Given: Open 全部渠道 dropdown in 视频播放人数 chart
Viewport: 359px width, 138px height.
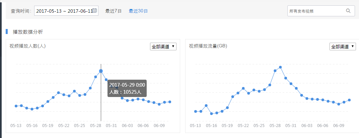Looking at the screenshot, I should (163, 47).
